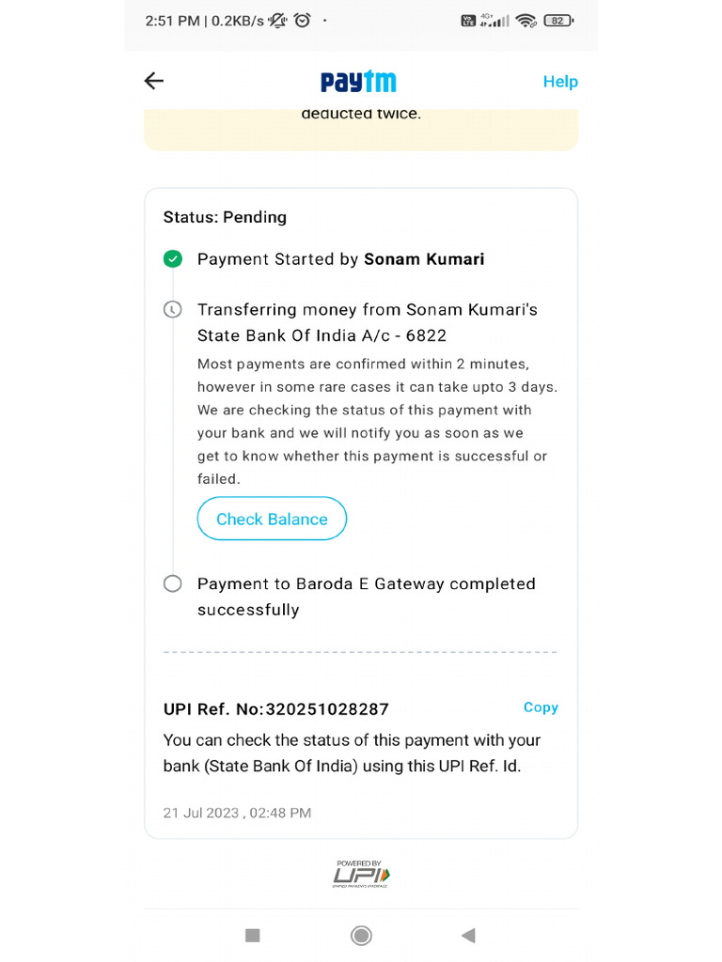
Task: Tap the Status: Pending heading
Action: [225, 217]
